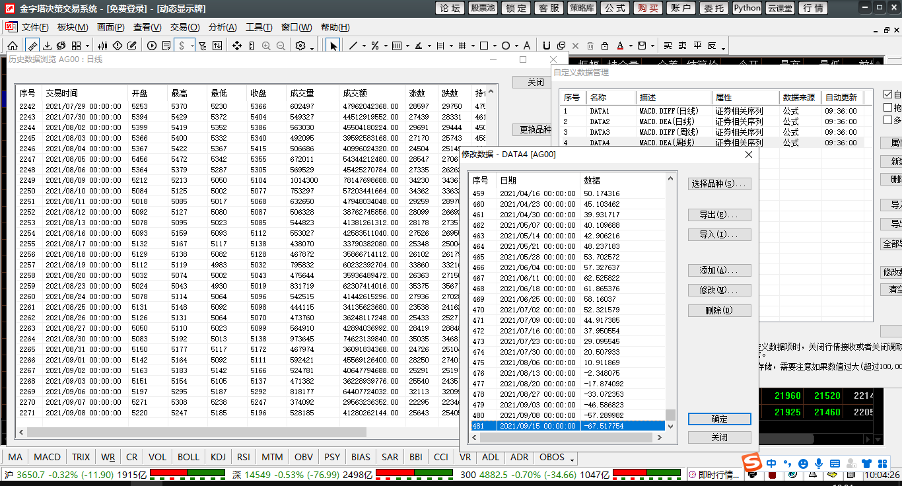This screenshot has width=902, height=486.
Task: Select the arrow pointer cursor tool
Action: point(333,46)
